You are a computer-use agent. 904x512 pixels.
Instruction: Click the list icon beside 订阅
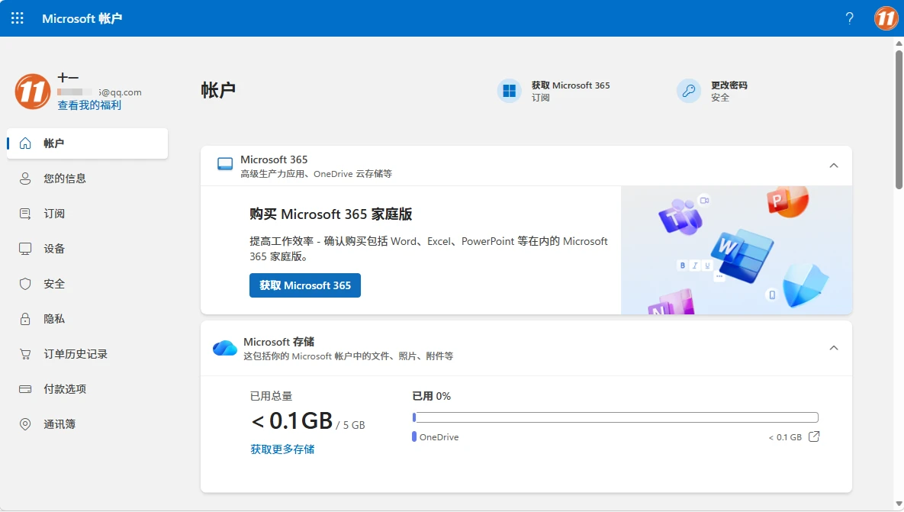[x=25, y=214]
